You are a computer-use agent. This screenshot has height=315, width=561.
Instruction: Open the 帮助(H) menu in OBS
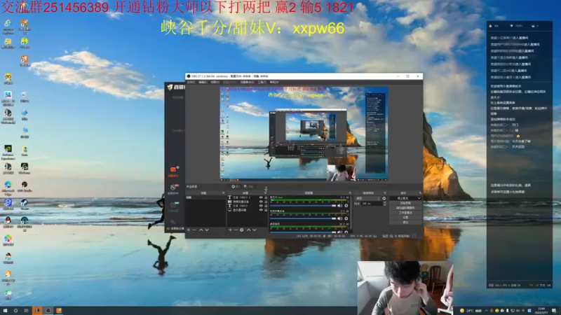click(274, 82)
